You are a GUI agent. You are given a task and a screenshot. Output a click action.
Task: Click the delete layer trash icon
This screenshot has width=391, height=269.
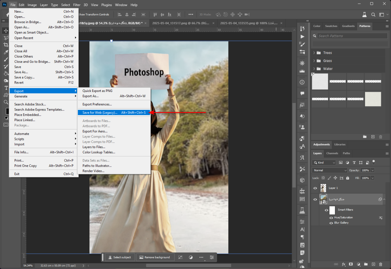click(x=380, y=264)
